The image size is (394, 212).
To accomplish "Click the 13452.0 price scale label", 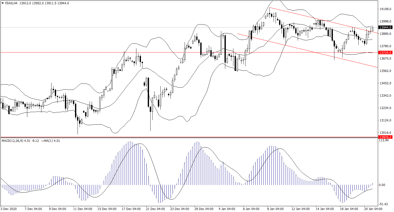I will click(x=385, y=83).
